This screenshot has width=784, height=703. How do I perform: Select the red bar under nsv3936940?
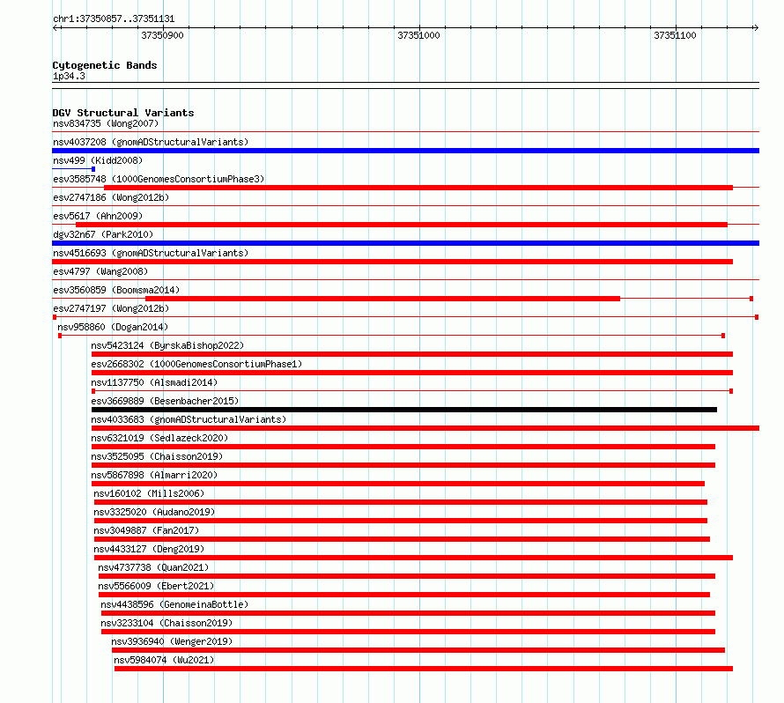(x=418, y=650)
